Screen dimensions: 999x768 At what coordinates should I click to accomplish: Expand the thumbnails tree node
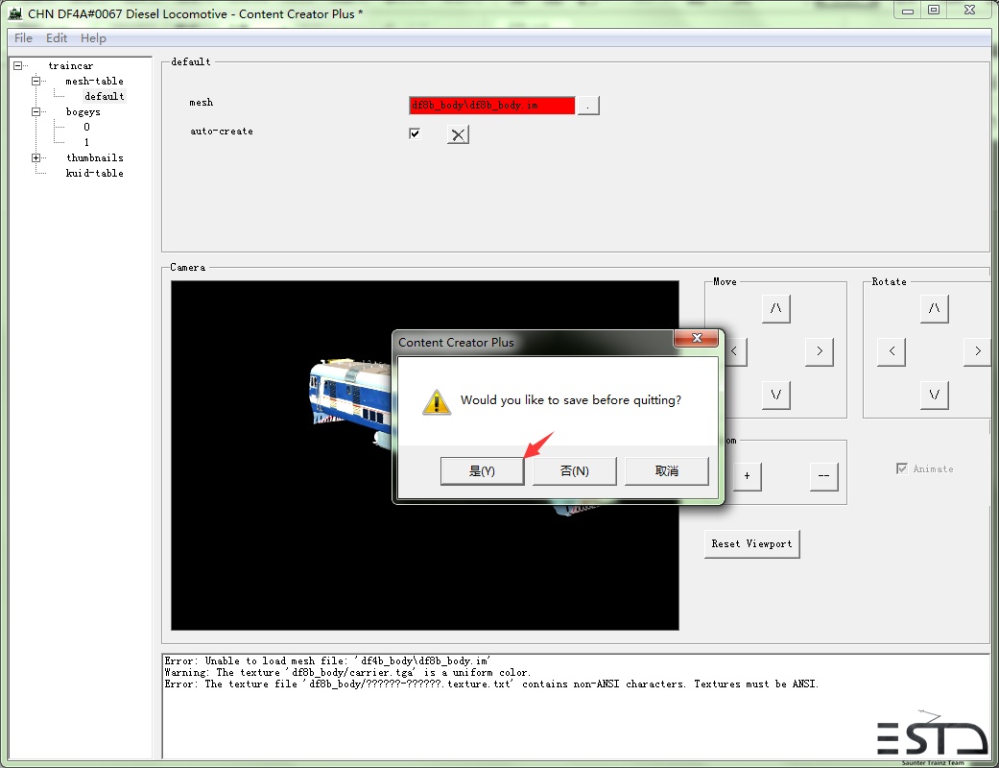click(x=36, y=157)
